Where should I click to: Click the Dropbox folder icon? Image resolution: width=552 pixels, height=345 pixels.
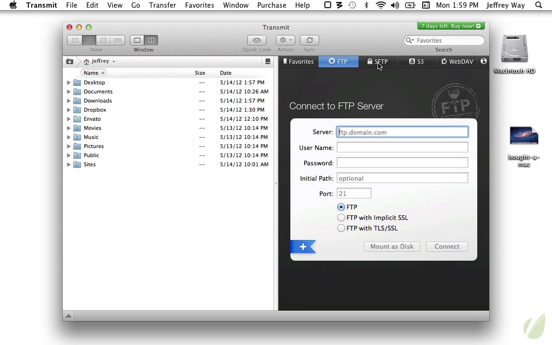[77, 110]
